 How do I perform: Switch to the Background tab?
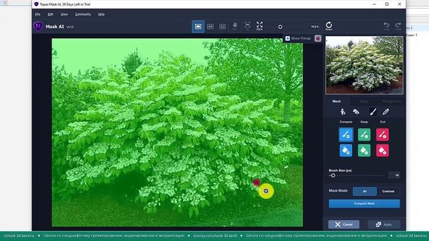(391, 101)
